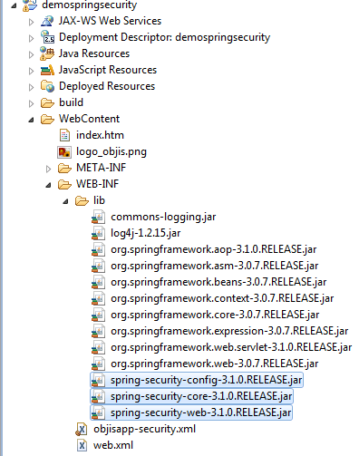Collapse the WEB-INF folder
This screenshot has width=359, height=456.
48,185
